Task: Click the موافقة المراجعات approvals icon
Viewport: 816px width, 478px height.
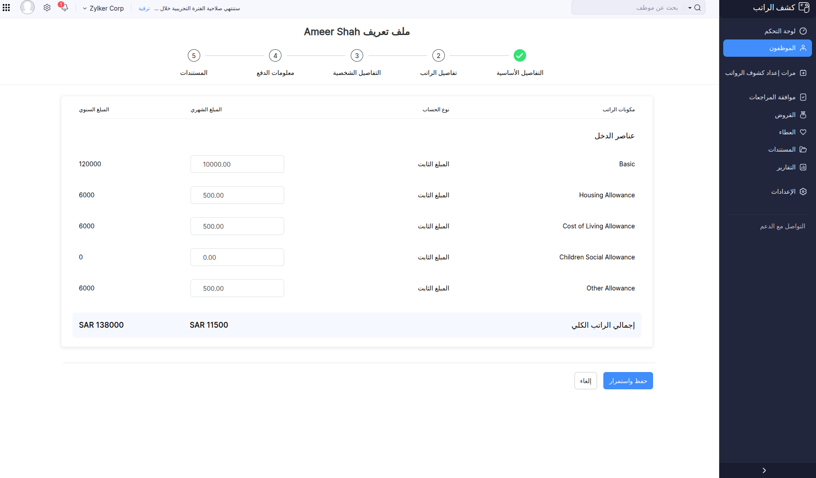Action: coord(804,97)
